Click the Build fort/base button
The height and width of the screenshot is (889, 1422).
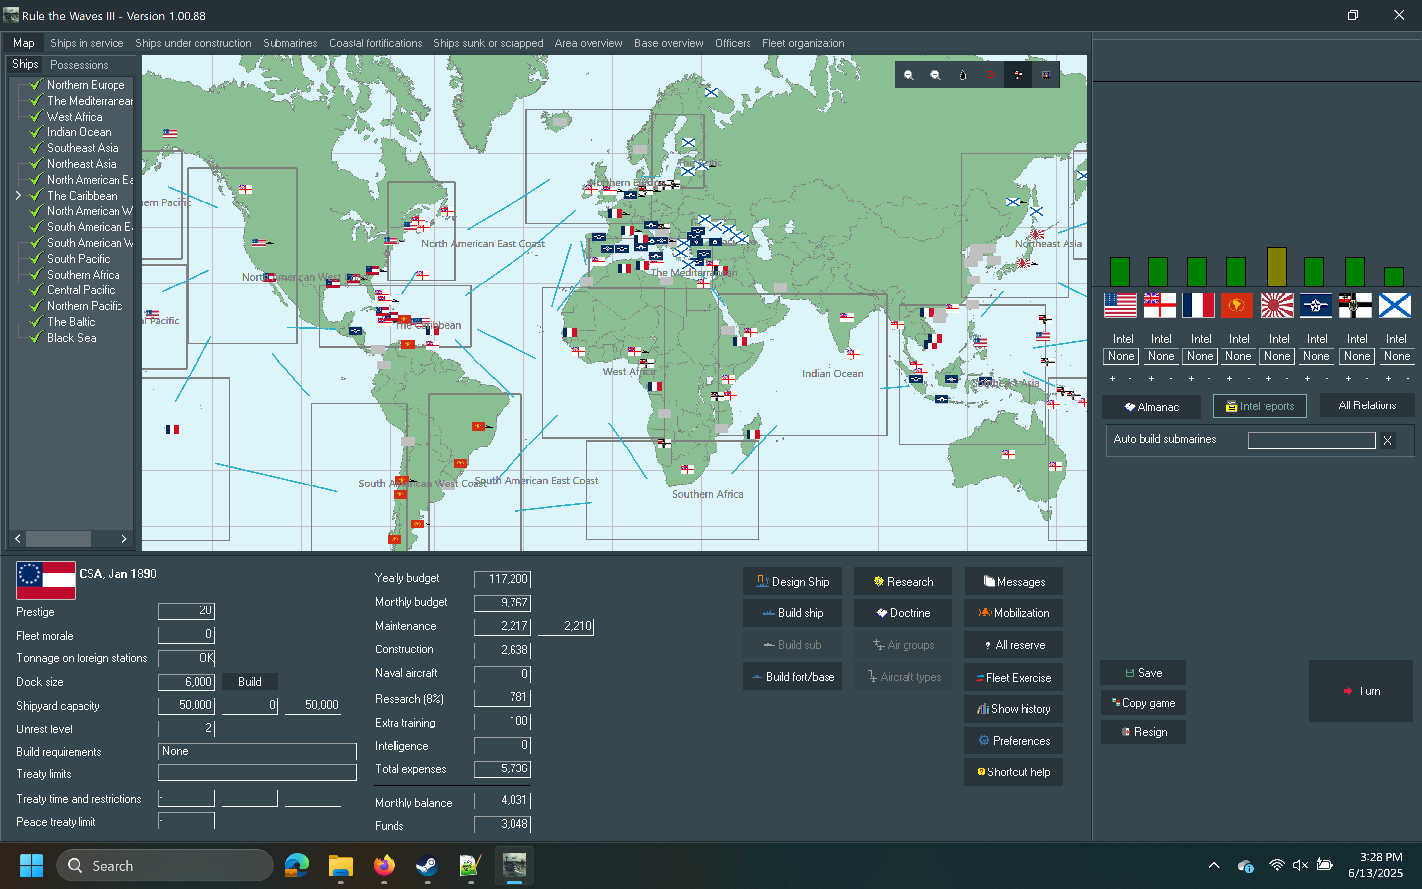[792, 677]
